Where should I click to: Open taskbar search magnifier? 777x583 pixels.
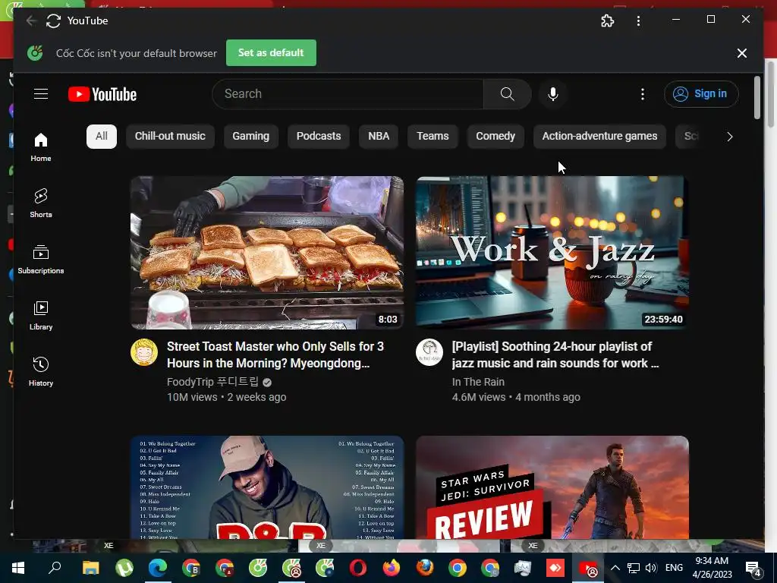click(x=55, y=568)
